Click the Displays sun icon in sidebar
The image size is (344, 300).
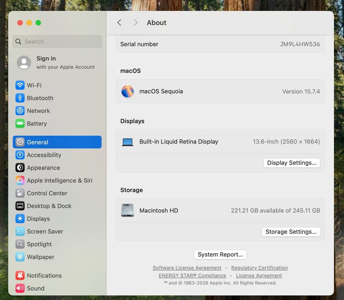20,218
